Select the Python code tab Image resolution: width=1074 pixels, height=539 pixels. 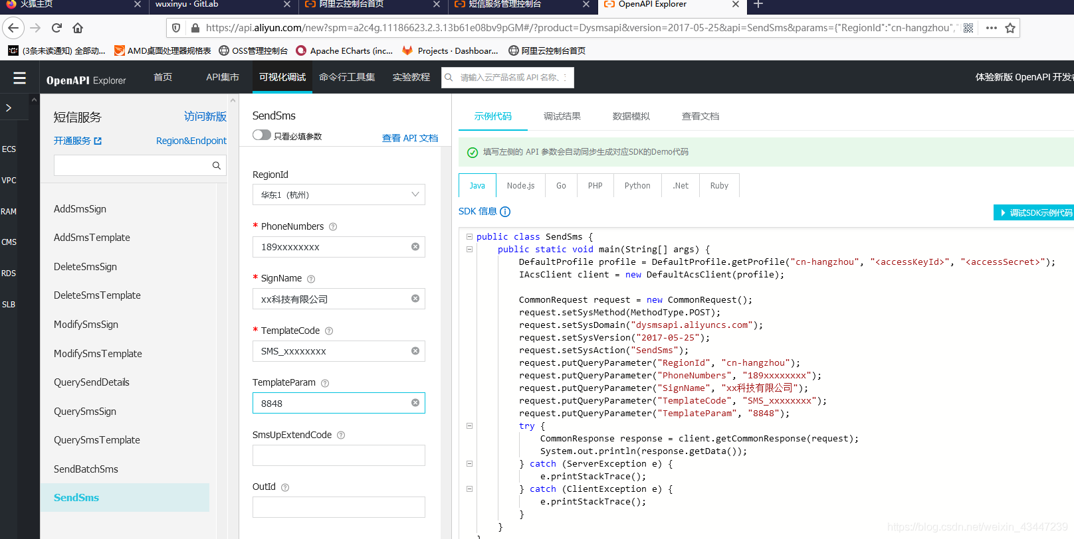tap(637, 186)
